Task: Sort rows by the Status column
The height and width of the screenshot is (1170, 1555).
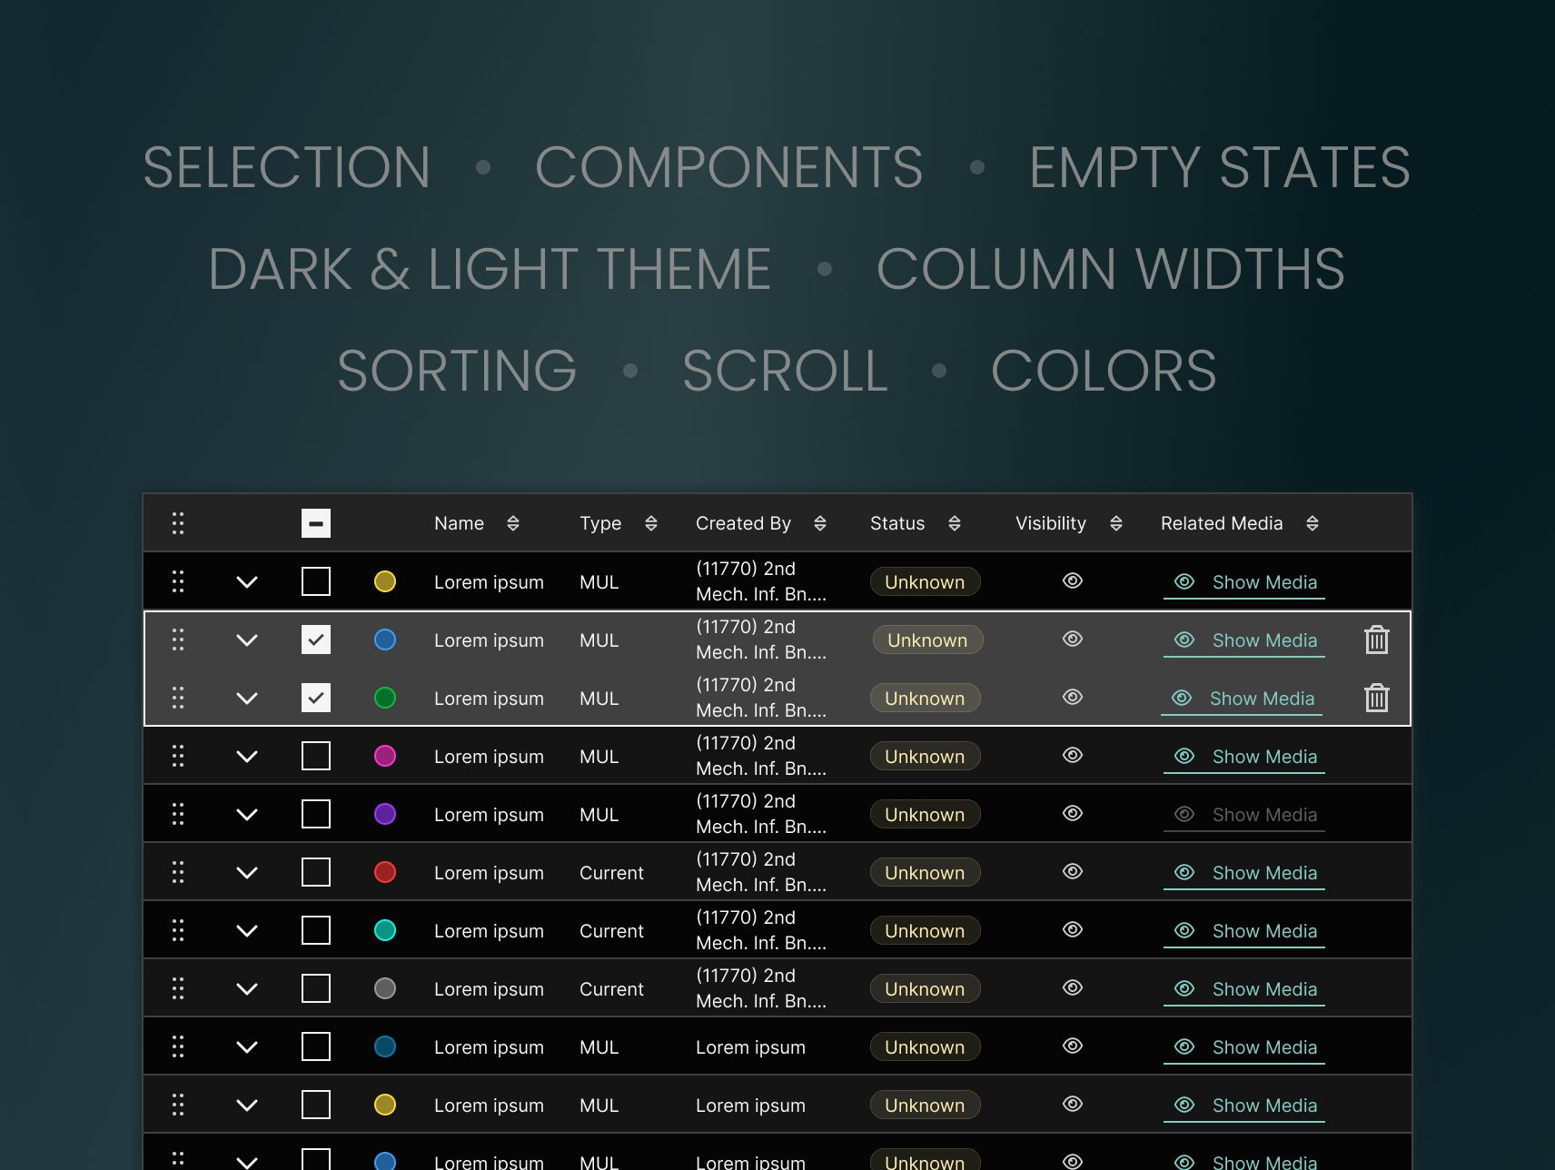Action: 955,523
